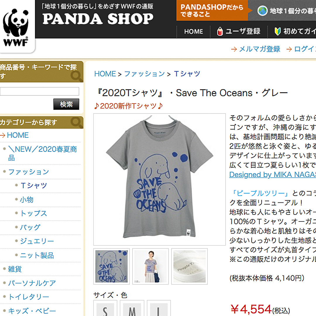Click the magnifier icon in keyword search header
Viewport: 316px width, 316px height.
click(x=76, y=76)
